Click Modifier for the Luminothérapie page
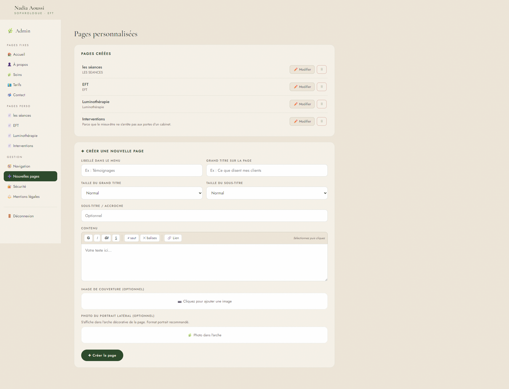 click(x=302, y=104)
